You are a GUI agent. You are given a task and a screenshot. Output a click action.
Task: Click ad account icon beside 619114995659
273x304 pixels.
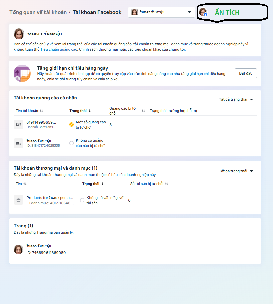19,125
